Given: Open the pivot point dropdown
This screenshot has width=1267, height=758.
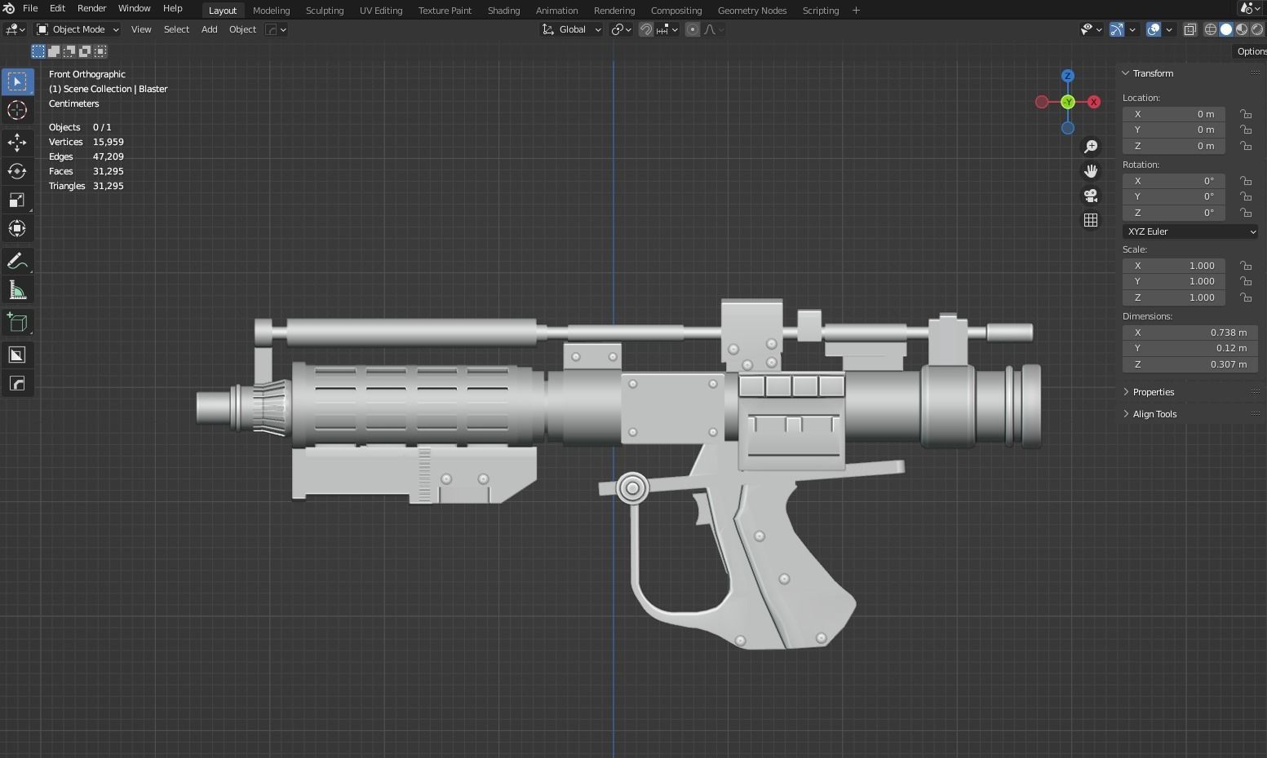Looking at the screenshot, I should [622, 29].
